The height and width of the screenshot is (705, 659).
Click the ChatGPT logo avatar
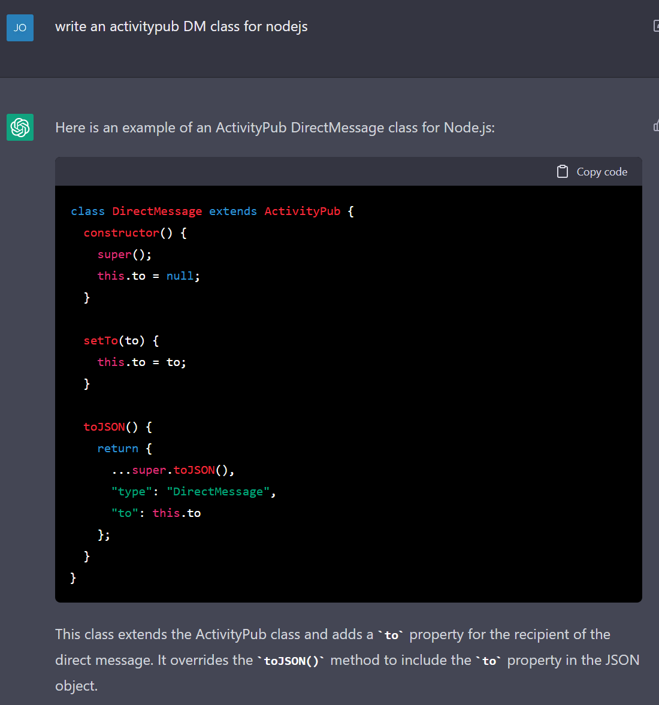[x=20, y=127]
